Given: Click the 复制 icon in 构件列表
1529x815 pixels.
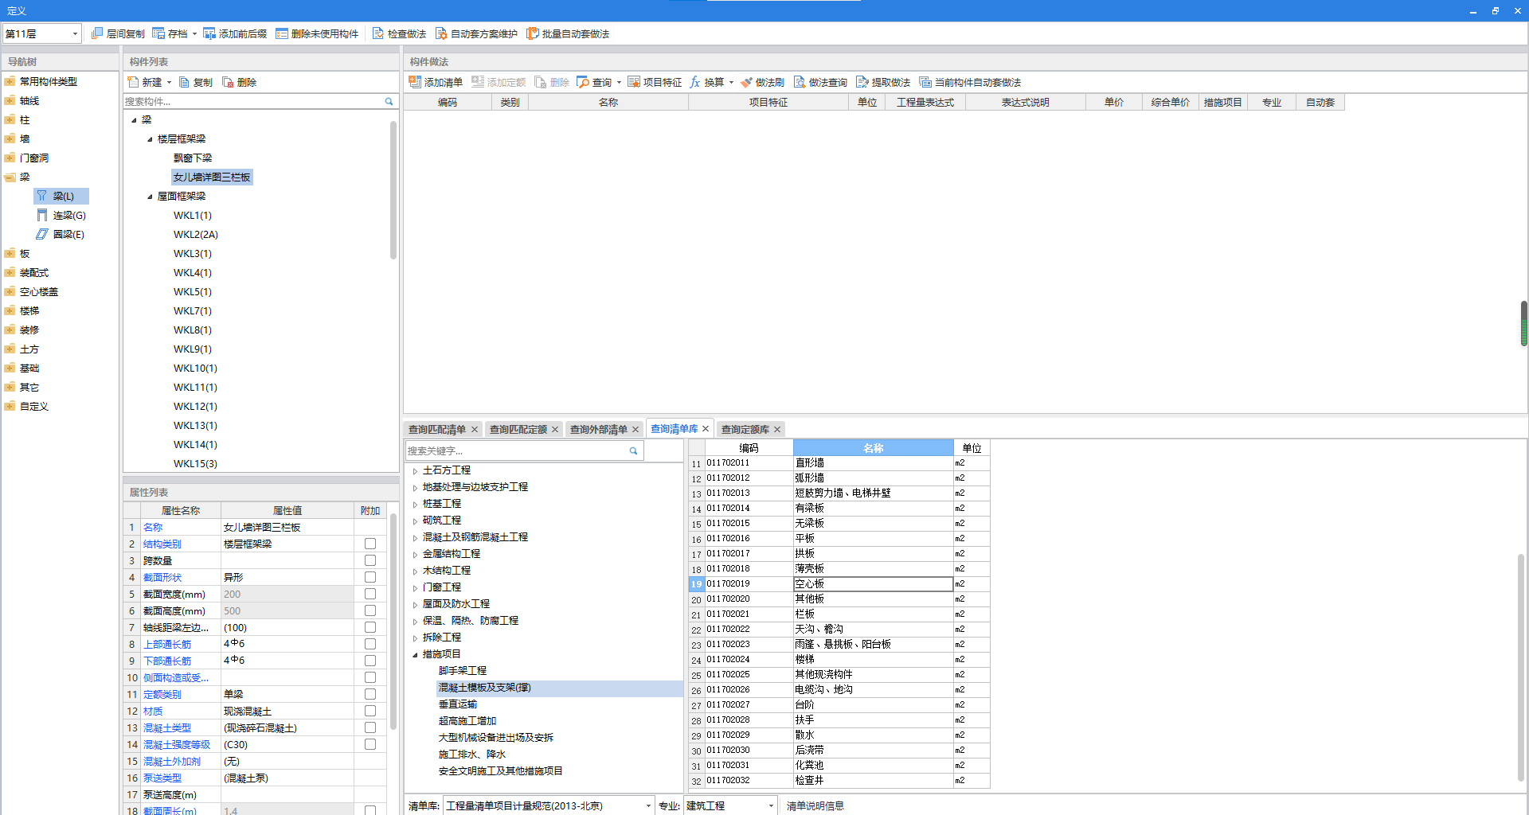Looking at the screenshot, I should tap(184, 82).
